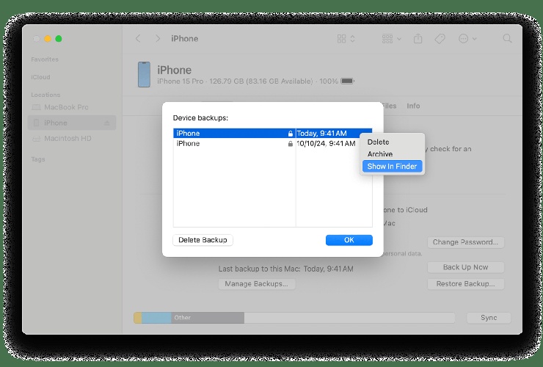543x367 pixels.
Task: Select Show In Finder menu entry
Action: click(392, 167)
